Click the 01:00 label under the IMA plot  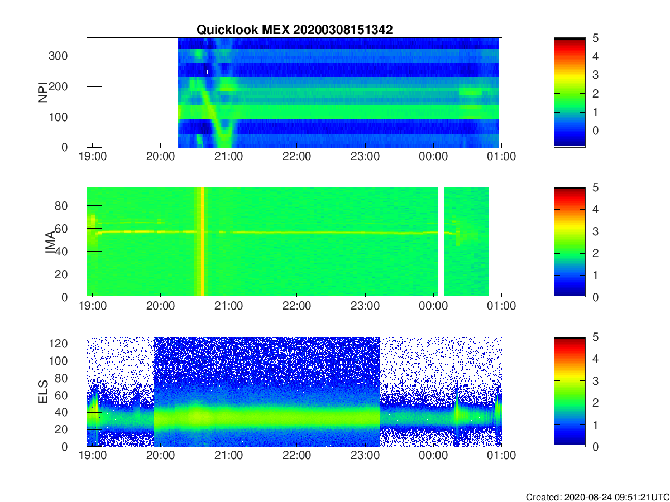point(502,306)
